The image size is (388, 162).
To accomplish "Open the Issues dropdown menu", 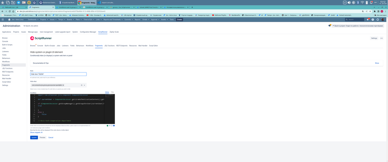I will click(52, 19).
